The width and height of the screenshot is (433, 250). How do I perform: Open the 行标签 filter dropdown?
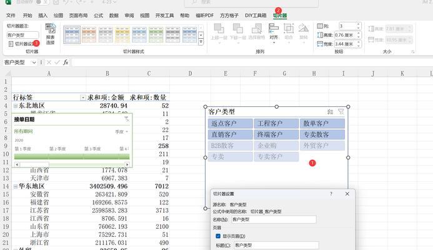click(83, 97)
